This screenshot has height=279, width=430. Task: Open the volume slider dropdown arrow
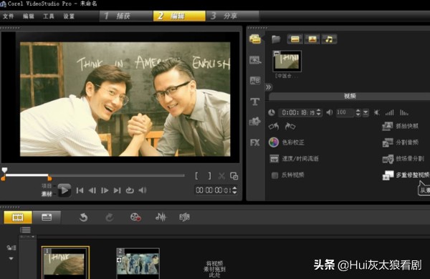(x=365, y=112)
